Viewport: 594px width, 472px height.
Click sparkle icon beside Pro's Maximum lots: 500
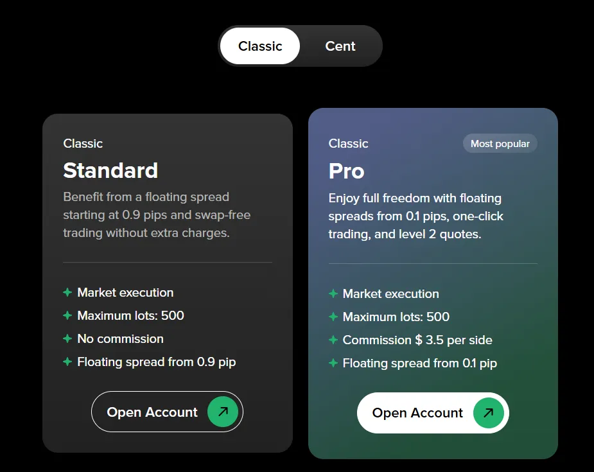click(x=333, y=317)
